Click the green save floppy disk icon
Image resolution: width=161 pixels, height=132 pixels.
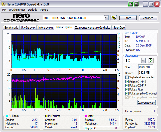[136, 4]
